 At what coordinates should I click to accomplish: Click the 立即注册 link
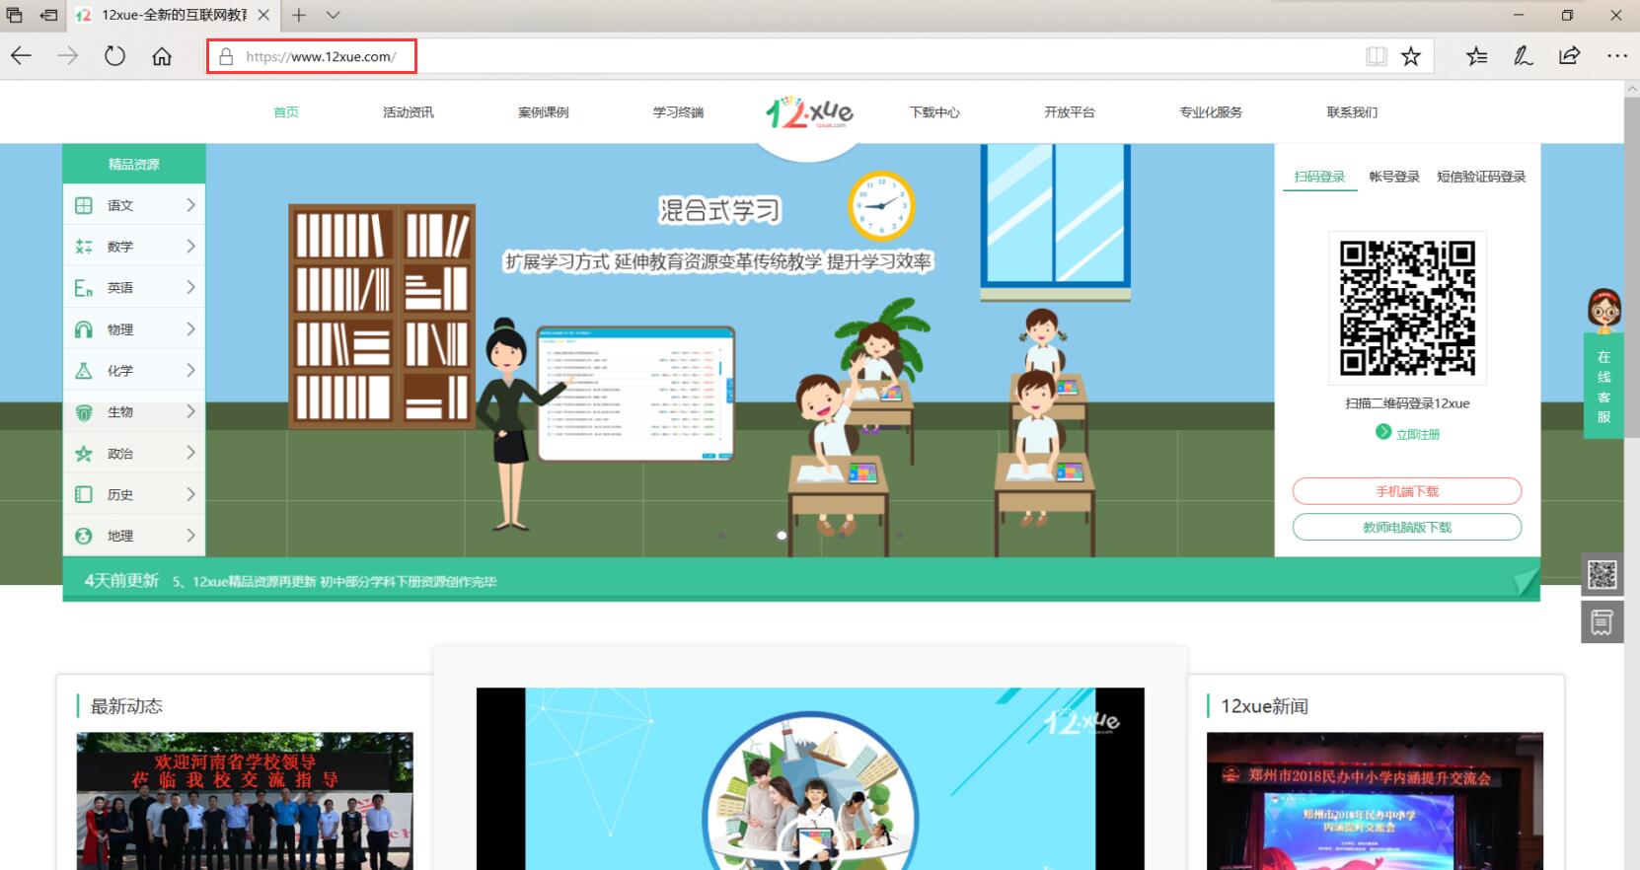tap(1418, 434)
